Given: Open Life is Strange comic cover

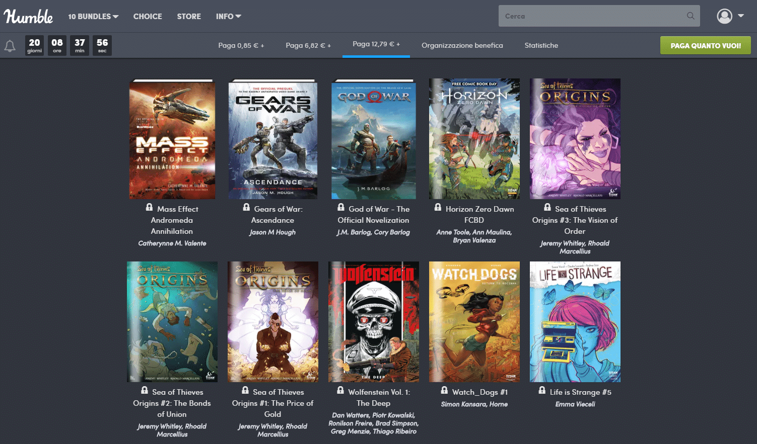Looking at the screenshot, I should (x=575, y=322).
